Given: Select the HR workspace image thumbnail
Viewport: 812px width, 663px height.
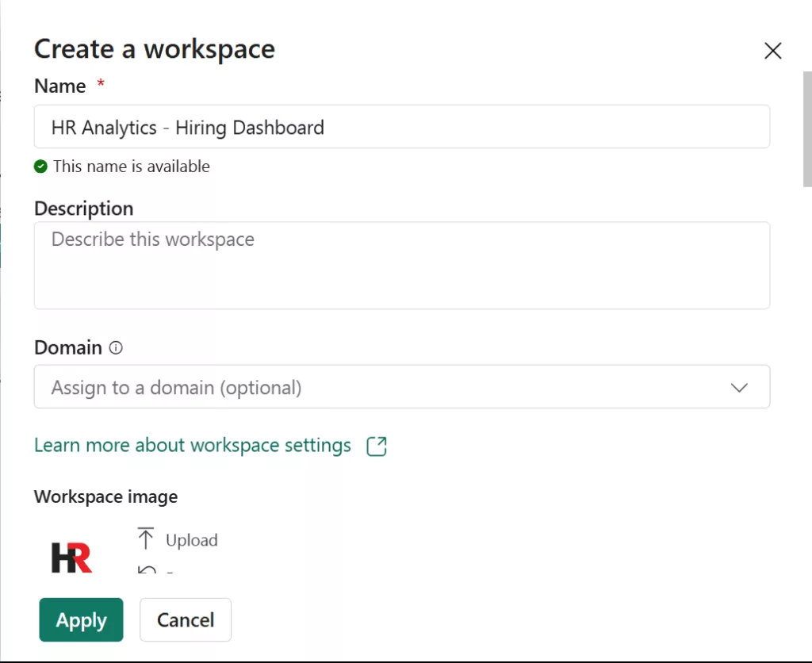Looking at the screenshot, I should point(72,558).
